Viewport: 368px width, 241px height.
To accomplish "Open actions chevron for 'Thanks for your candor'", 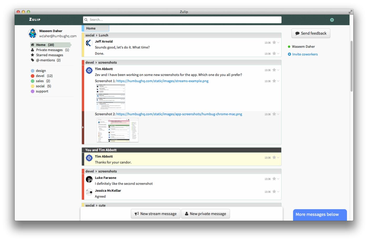I will click(278, 158).
